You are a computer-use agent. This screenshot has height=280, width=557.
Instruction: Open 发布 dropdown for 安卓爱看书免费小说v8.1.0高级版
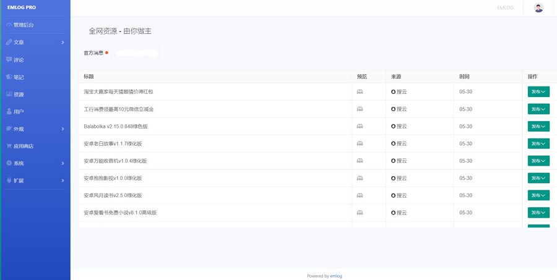coord(538,213)
